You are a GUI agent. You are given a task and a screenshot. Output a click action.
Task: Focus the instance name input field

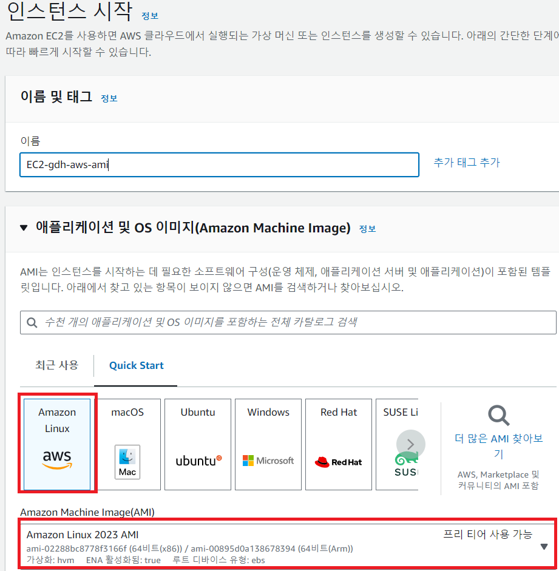219,165
